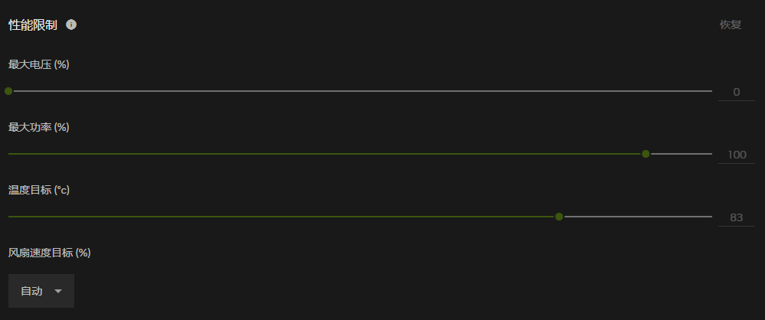Click the gray end of the 最大功率 track
This screenshot has width=765, height=320.
pyautogui.click(x=682, y=154)
